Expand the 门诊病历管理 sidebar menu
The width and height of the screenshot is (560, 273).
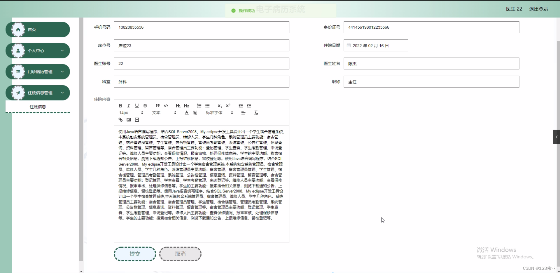pos(38,72)
